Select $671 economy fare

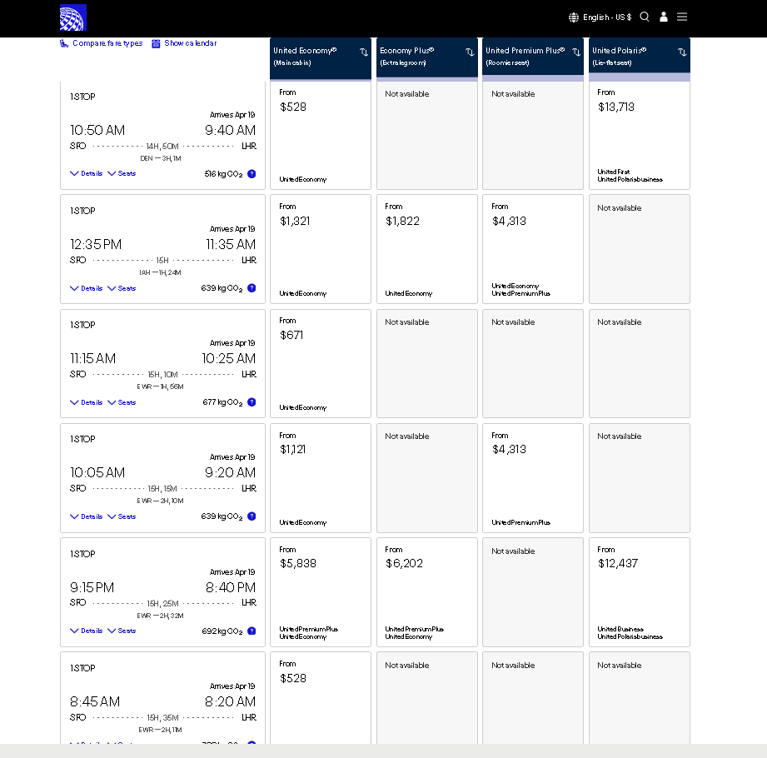[x=321, y=363]
